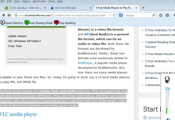Open 5 Free Websites Breeds sidebar link
The image size is (175, 120).
coord(160,63)
